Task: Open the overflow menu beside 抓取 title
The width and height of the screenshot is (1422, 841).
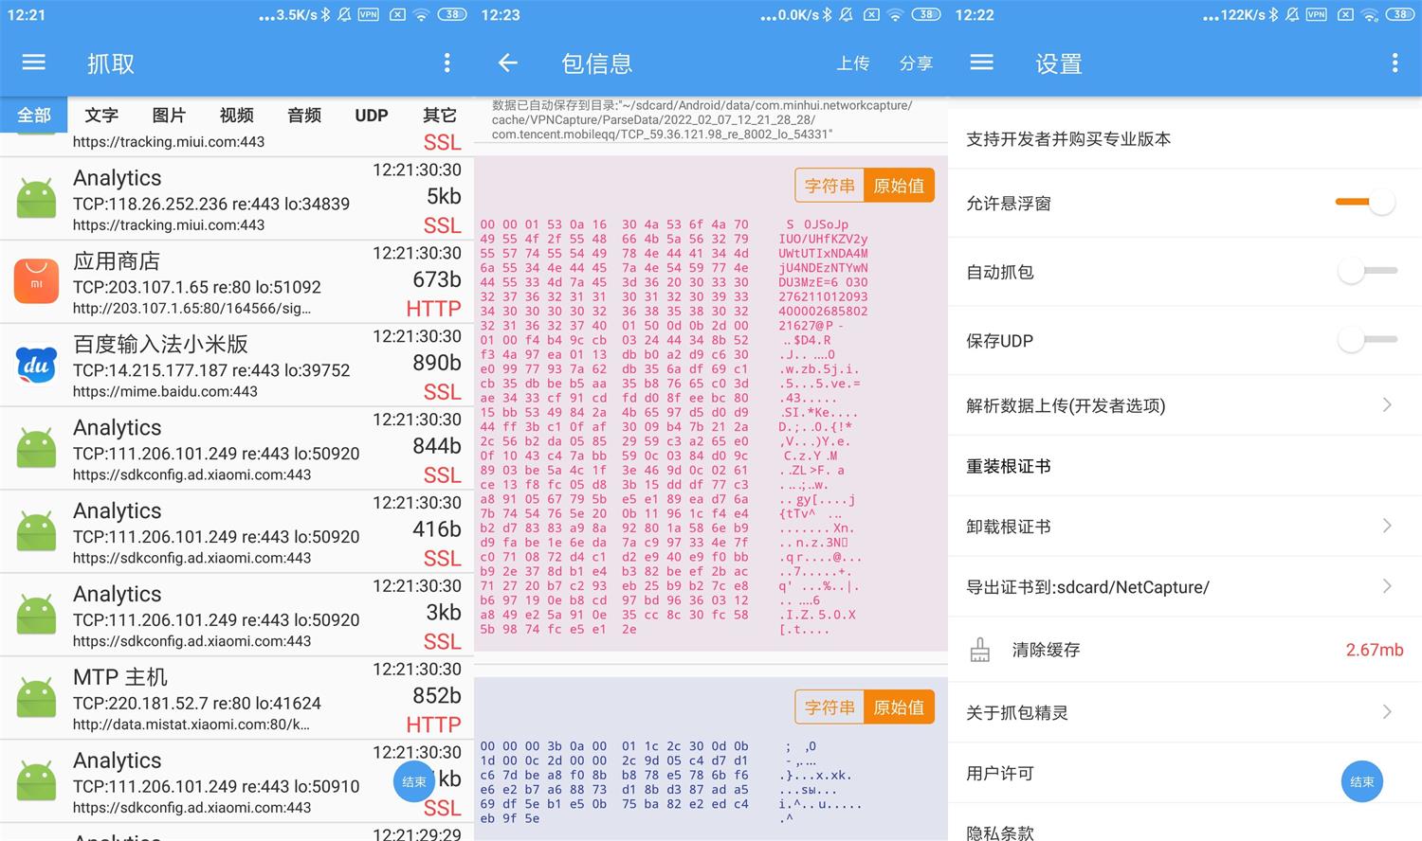Action: (447, 63)
